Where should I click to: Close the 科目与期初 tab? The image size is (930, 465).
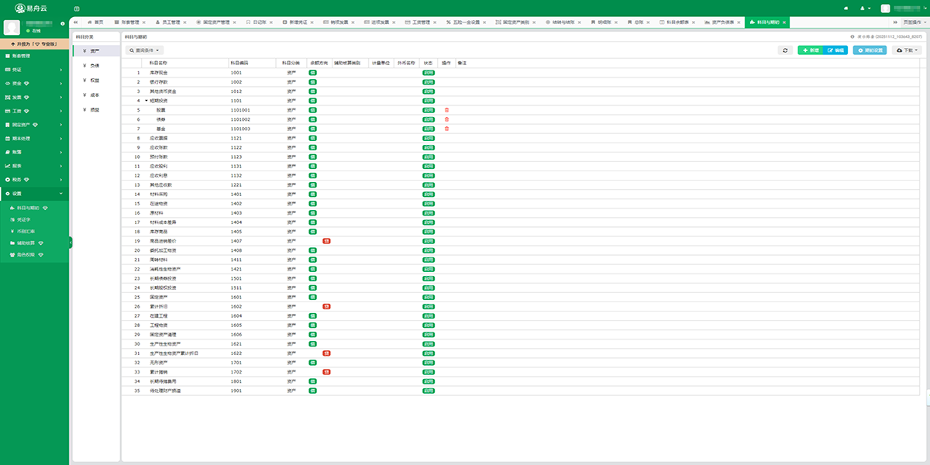pos(784,22)
